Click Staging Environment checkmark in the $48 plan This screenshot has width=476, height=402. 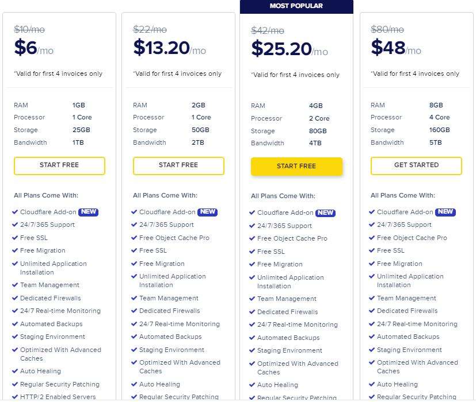pos(372,350)
